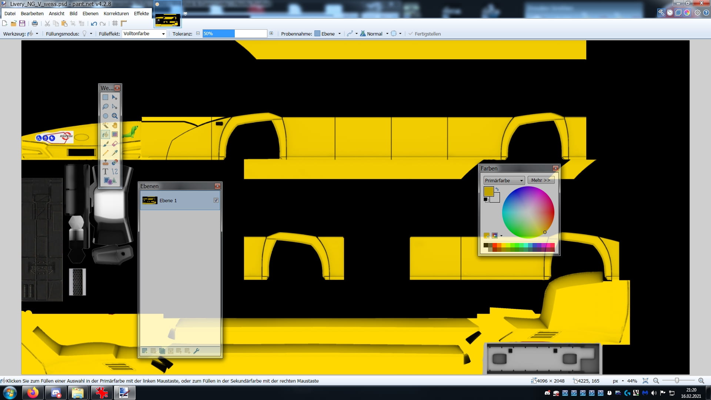Open layer properties wrench icon

tap(196, 351)
